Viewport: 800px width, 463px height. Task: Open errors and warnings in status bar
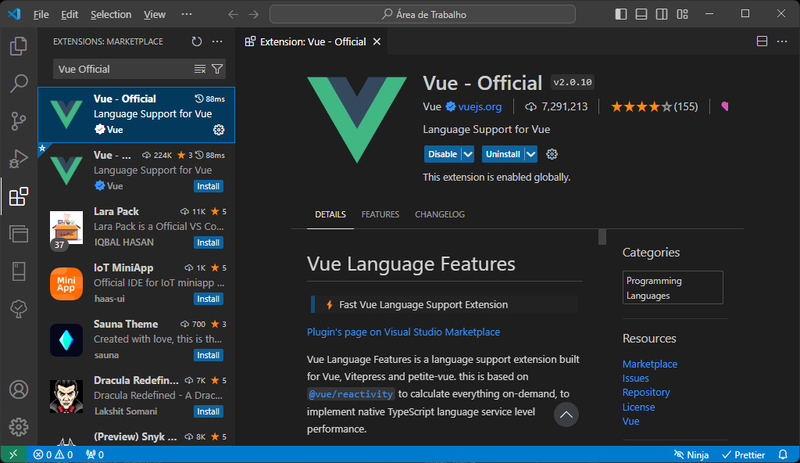(53, 454)
